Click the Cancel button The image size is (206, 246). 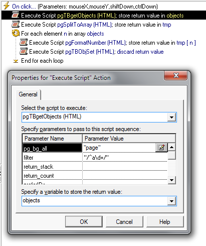point(124,222)
